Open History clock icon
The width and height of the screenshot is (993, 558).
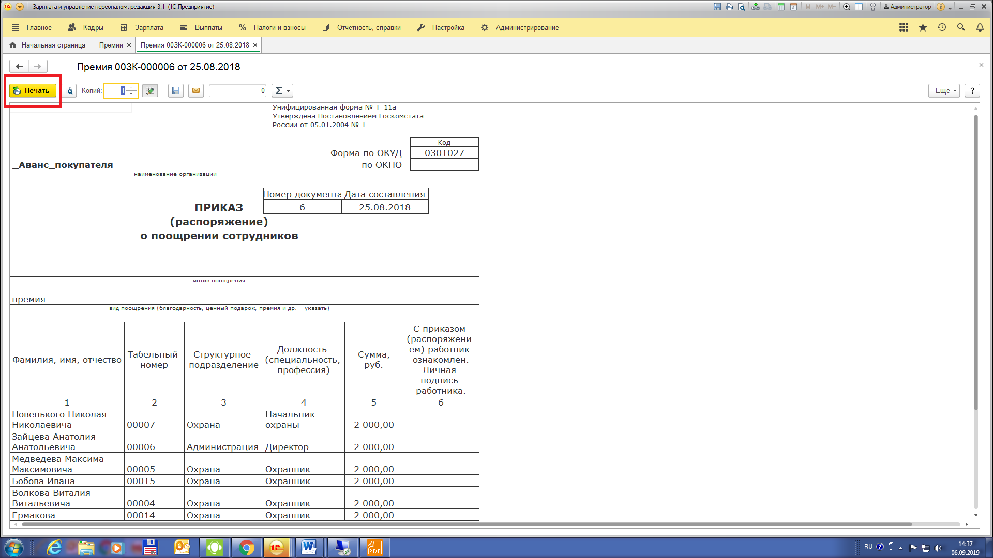(x=942, y=27)
